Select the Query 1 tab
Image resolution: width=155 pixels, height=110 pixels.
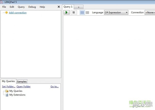(x=68, y=7)
